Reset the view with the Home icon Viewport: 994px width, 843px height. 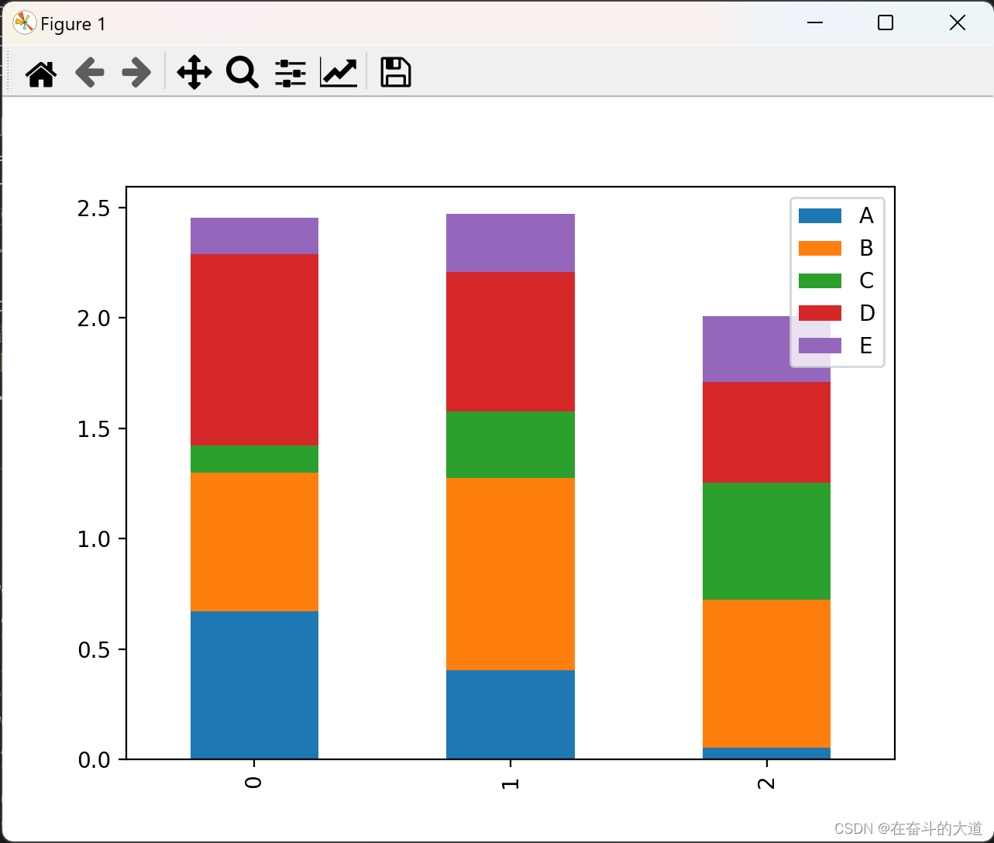coord(41,73)
